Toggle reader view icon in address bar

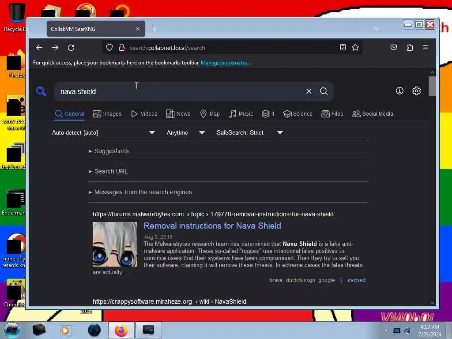(x=343, y=47)
